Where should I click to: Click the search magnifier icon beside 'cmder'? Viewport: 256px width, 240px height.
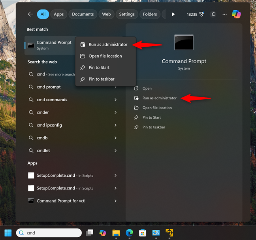(x=31, y=112)
